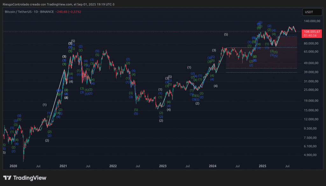Click the 140.000,00 price axis level

[312, 21]
